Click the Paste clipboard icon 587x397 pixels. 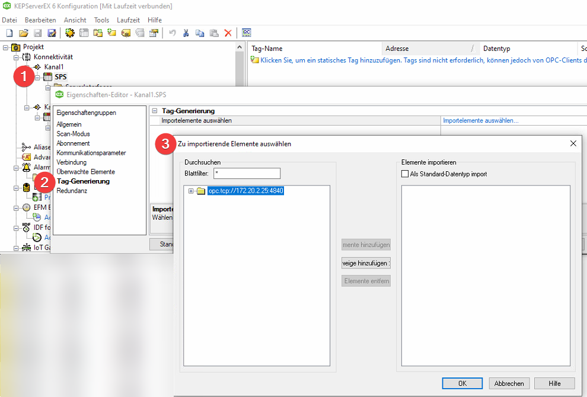pos(214,33)
